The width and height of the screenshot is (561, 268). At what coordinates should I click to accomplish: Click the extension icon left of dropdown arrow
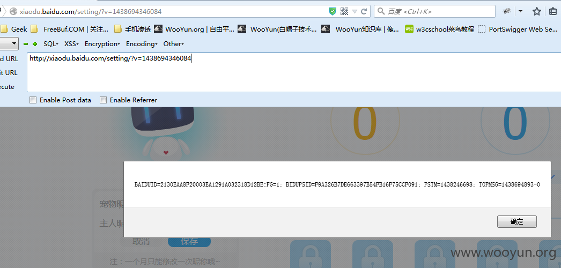507,11
